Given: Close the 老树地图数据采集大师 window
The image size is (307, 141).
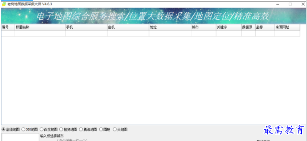Looking at the screenshot, I should [x=303, y=4].
